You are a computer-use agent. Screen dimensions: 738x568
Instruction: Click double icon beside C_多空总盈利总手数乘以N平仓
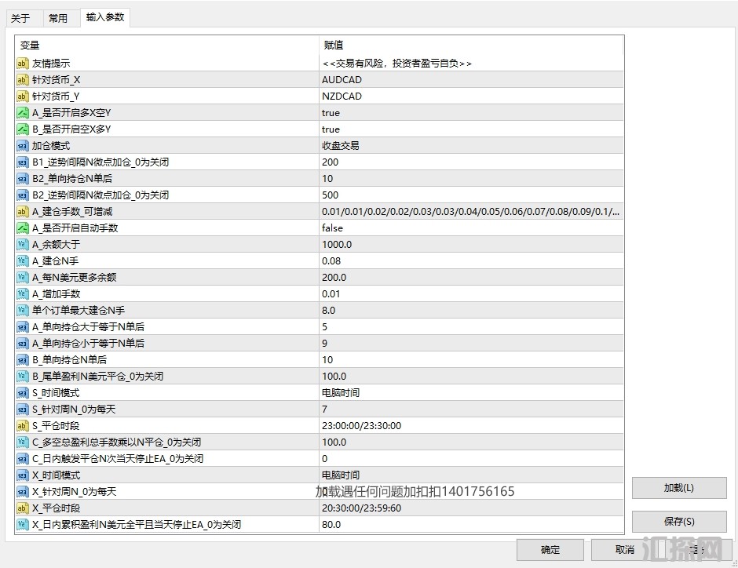coord(23,442)
